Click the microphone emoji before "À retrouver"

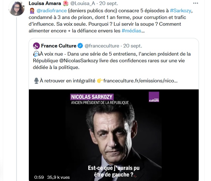coord(36,81)
